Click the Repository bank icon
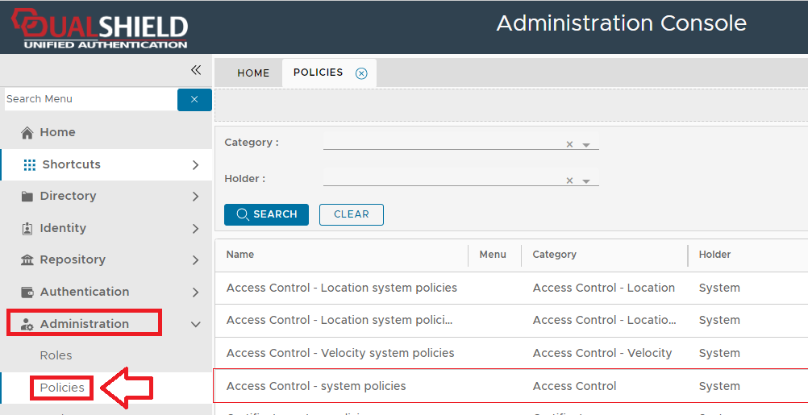808x415 pixels. pos(27,260)
